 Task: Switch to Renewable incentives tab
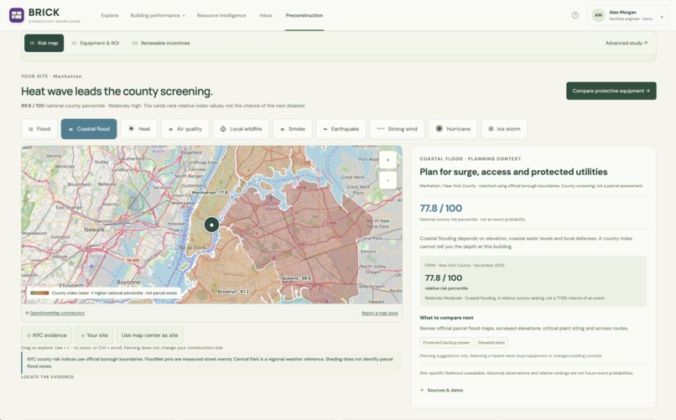click(161, 43)
